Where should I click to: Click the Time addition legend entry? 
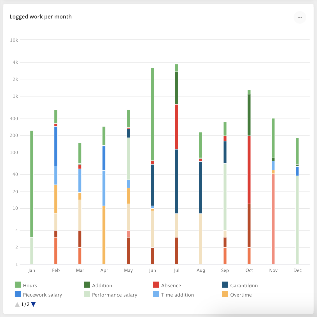point(177,295)
